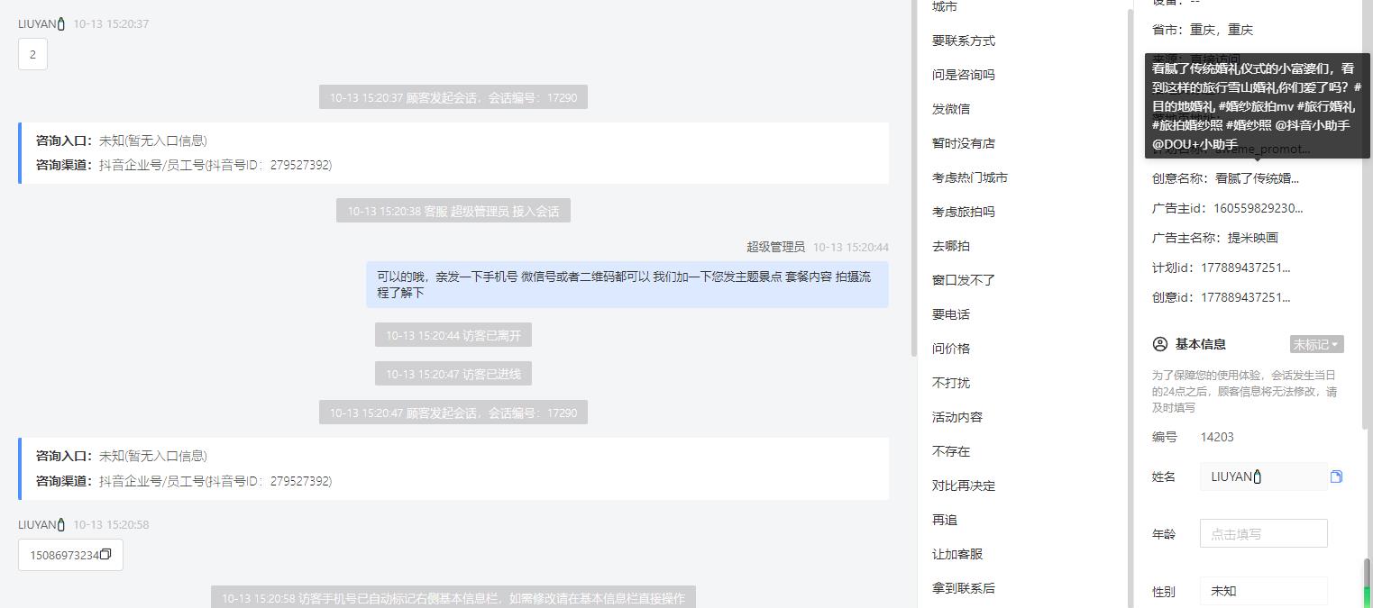
Task: Choose the 问价格 quick reply
Action: point(951,349)
